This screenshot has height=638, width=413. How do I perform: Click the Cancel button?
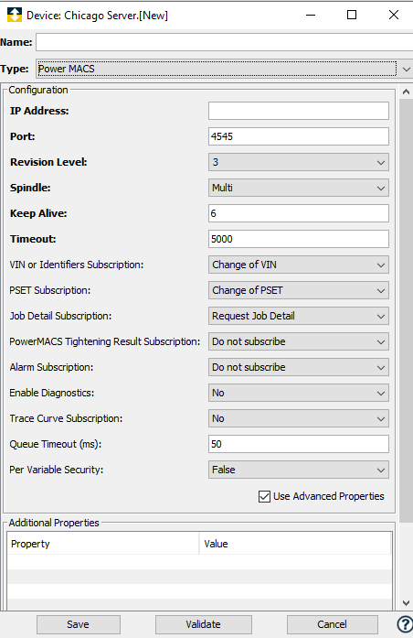point(333,624)
